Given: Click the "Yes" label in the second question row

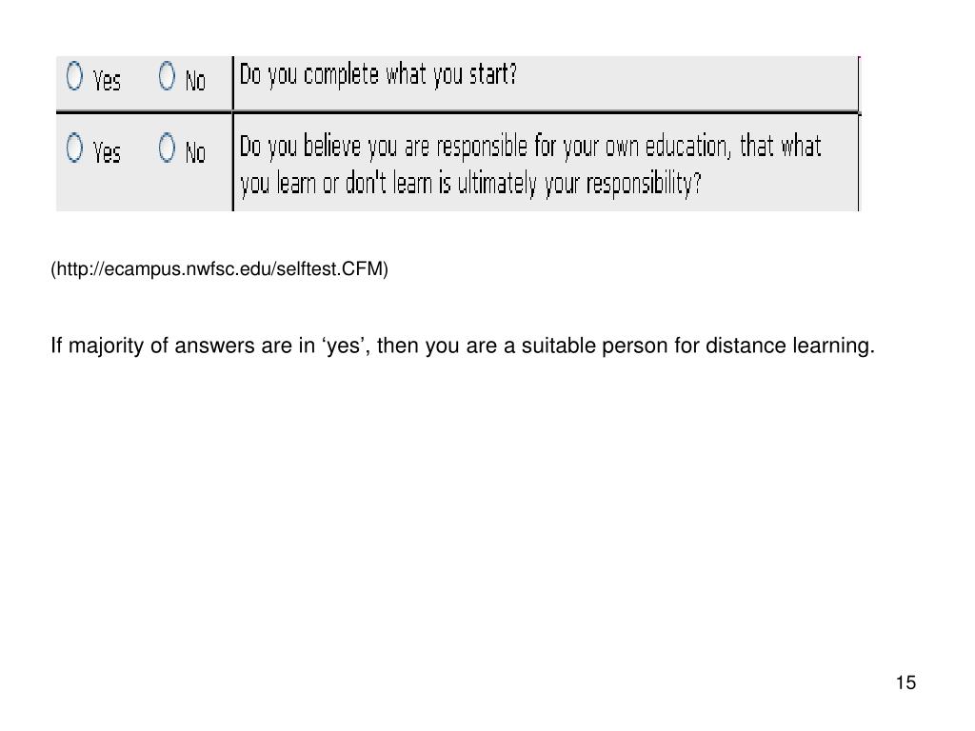Looking at the screenshot, I should click(107, 151).
